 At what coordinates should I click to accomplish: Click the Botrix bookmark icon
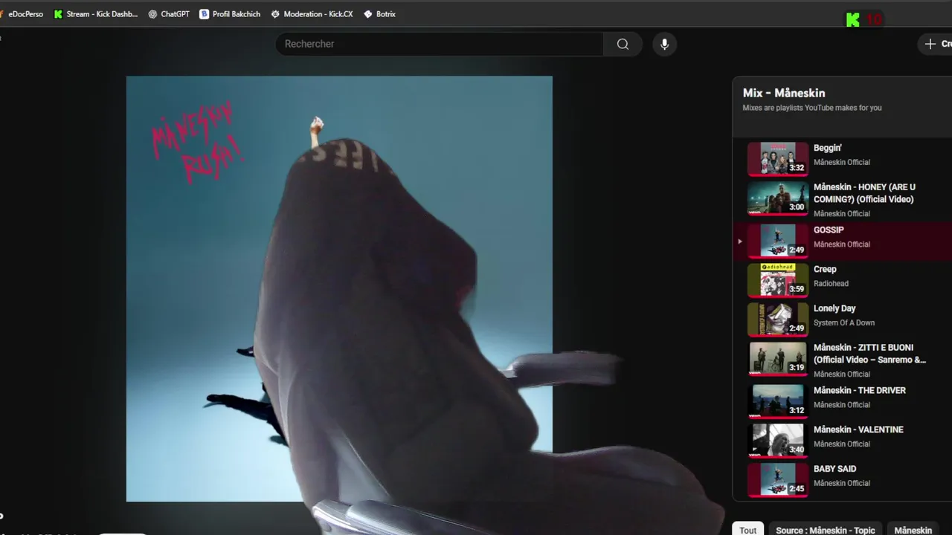(x=367, y=14)
